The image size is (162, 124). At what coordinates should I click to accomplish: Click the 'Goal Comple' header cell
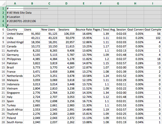tap(152, 29)
